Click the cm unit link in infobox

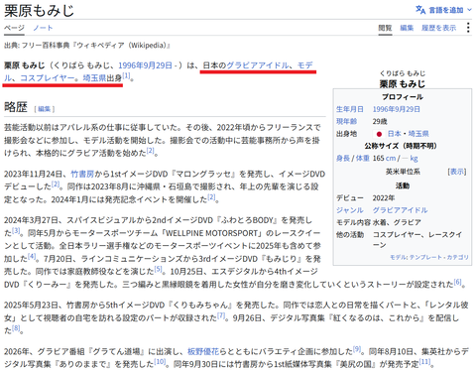click(x=391, y=159)
